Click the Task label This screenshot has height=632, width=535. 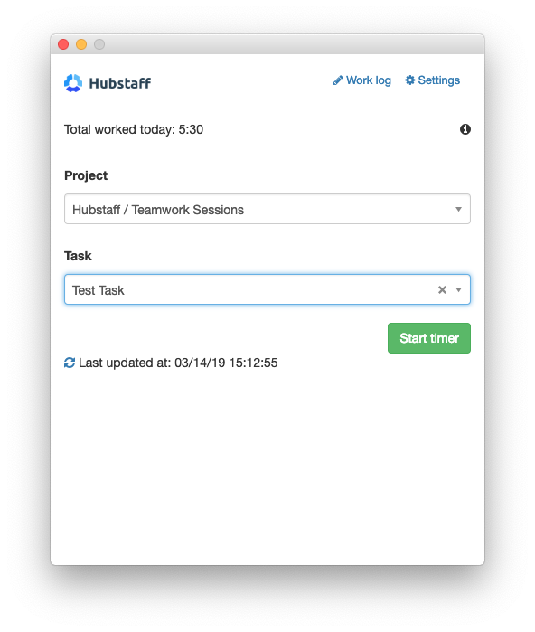click(78, 256)
